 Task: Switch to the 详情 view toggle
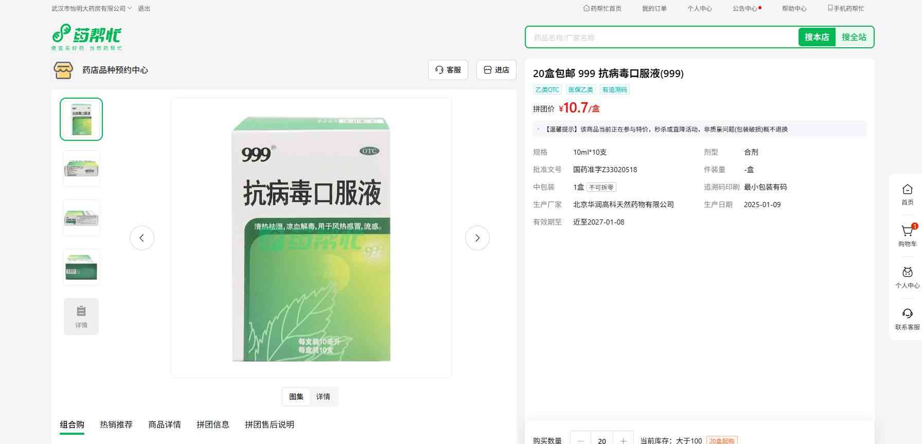pos(323,397)
